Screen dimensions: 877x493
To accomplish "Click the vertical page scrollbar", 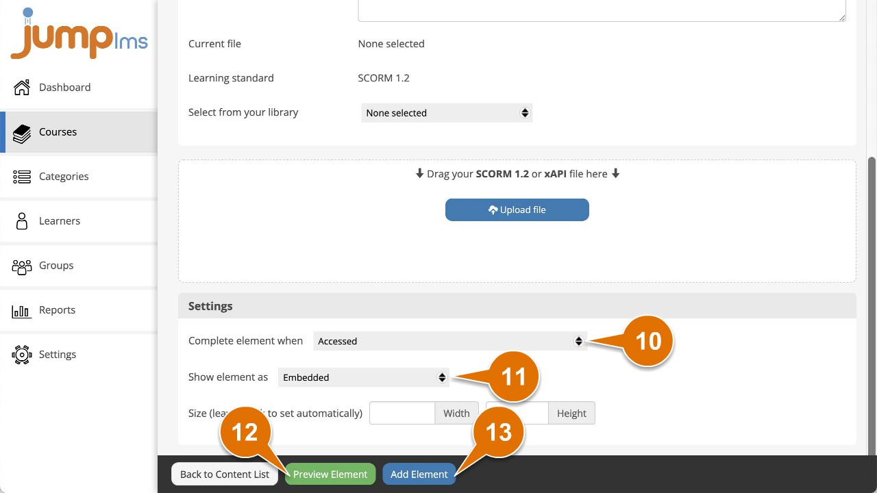I will [x=872, y=301].
